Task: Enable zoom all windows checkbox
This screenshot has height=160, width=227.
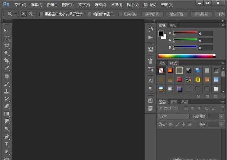Action: coord(90,14)
